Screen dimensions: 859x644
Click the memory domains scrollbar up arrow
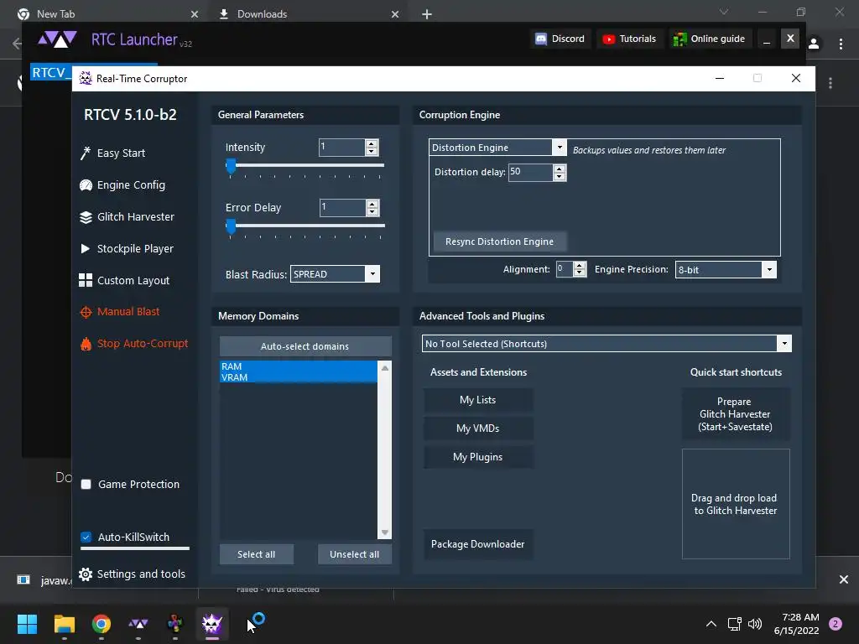click(384, 368)
